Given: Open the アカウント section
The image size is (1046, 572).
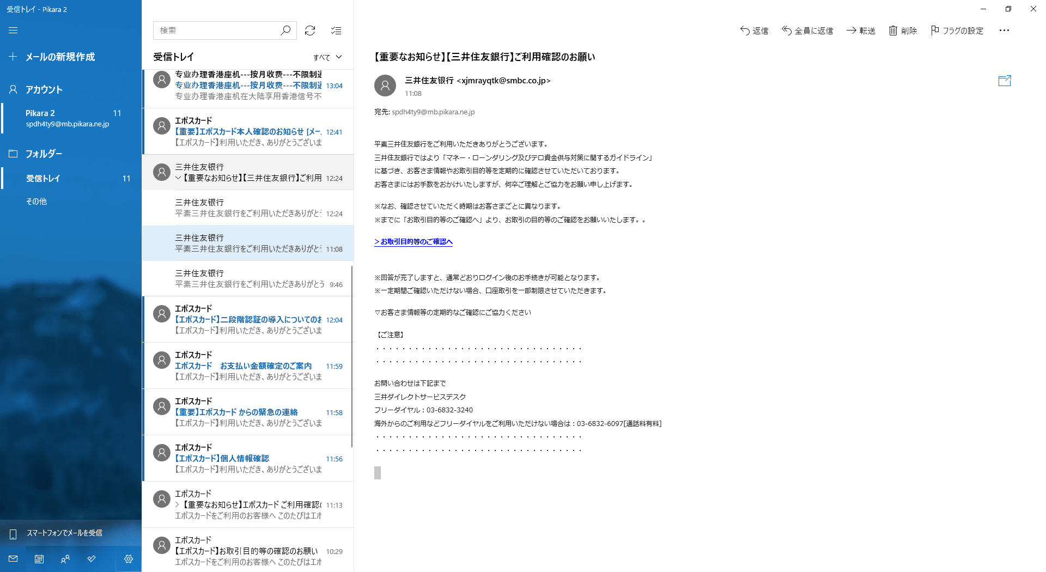Looking at the screenshot, I should 71,89.
